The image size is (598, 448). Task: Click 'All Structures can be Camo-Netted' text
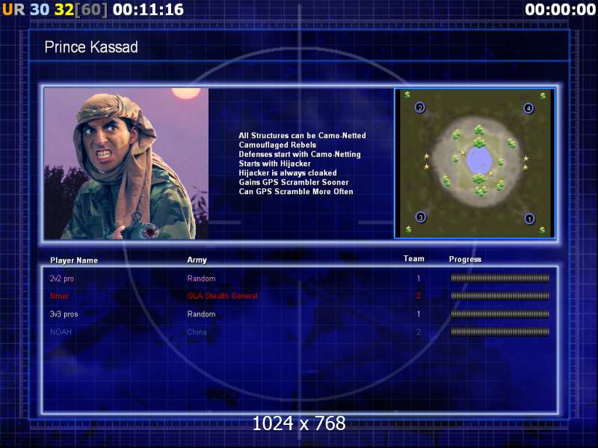pos(302,136)
